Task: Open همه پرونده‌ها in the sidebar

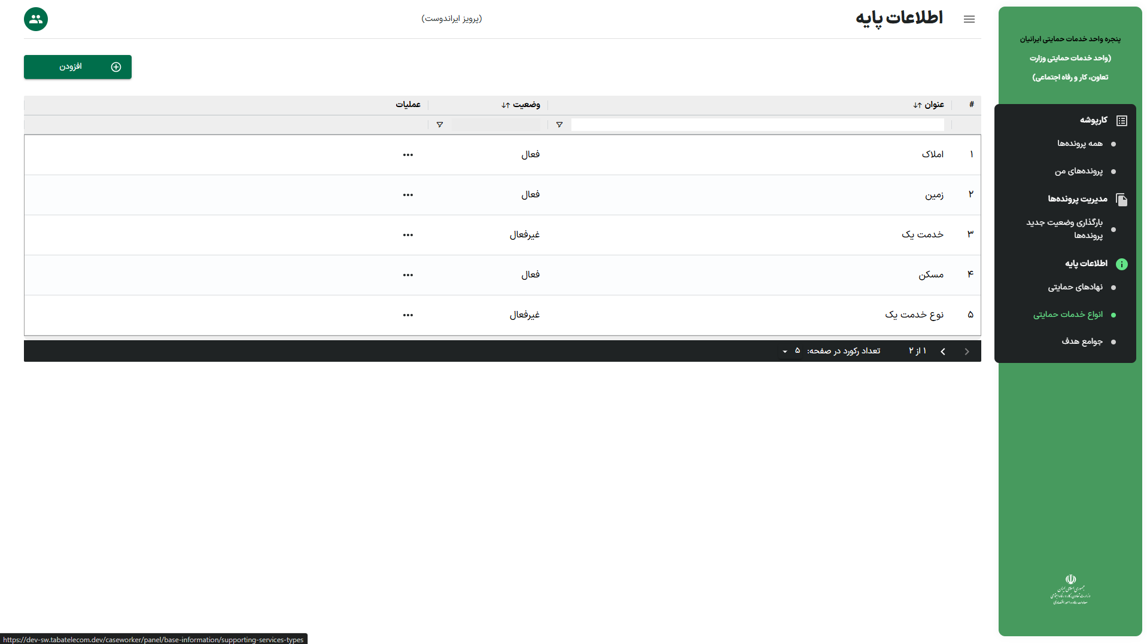Action: click(x=1079, y=144)
